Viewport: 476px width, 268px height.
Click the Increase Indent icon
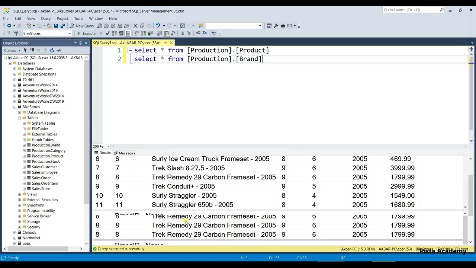[205, 33]
